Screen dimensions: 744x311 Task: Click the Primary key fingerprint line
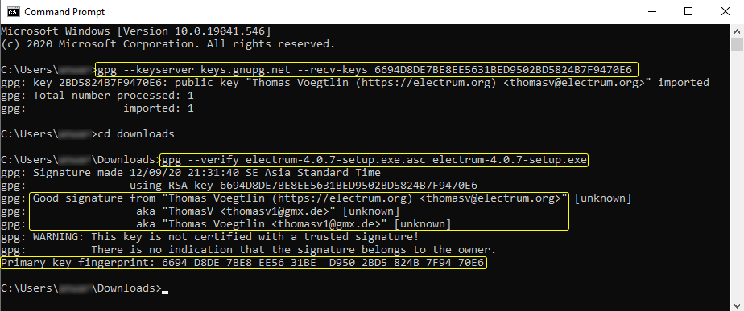pyautogui.click(x=243, y=262)
